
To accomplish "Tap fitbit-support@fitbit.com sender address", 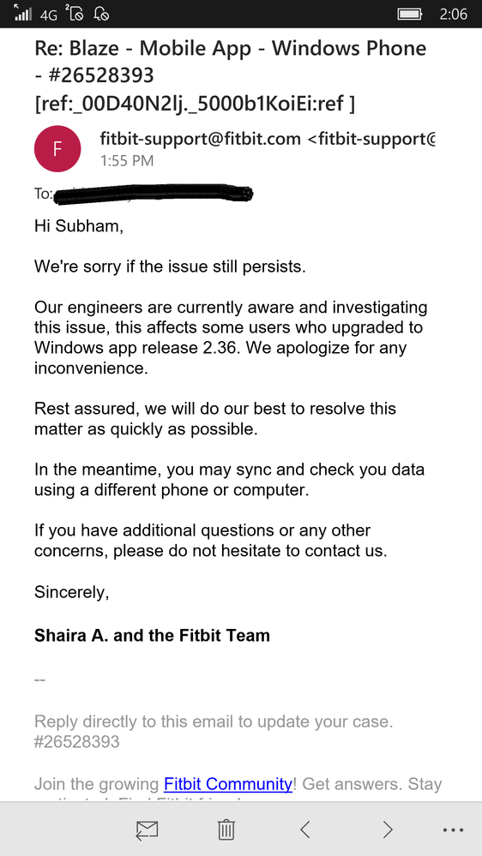I will (200, 139).
